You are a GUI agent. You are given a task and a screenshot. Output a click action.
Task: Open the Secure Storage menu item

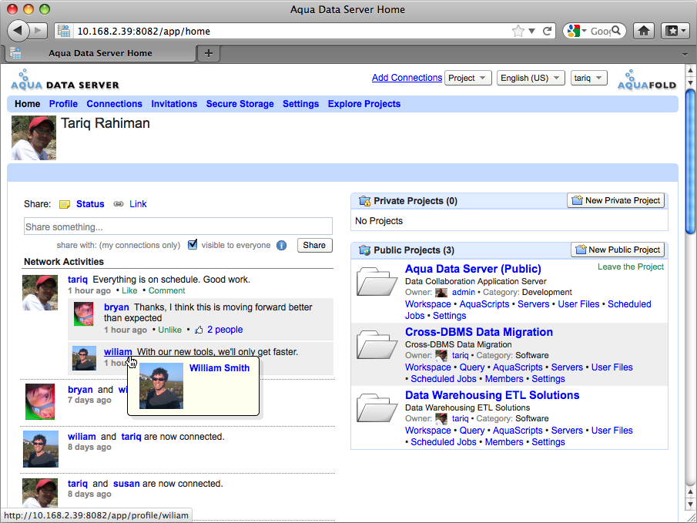240,104
